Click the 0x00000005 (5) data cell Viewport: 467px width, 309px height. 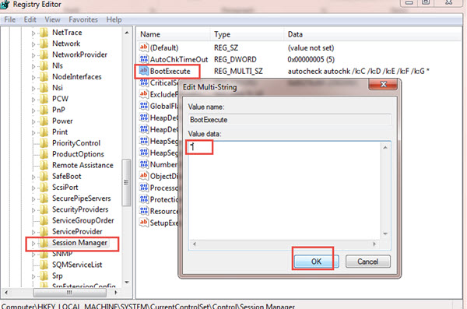click(x=311, y=59)
